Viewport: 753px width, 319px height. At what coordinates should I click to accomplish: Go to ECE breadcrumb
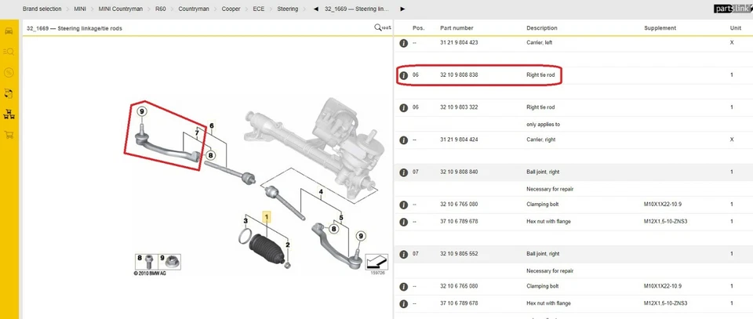point(258,9)
